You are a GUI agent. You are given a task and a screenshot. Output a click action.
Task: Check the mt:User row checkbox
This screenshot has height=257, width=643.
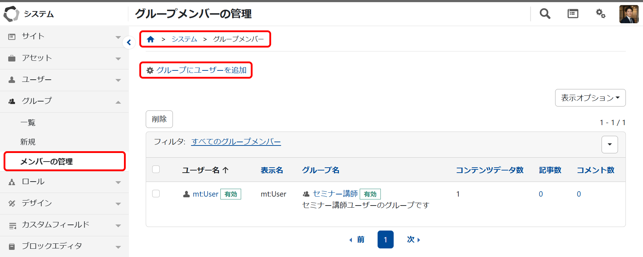[156, 194]
